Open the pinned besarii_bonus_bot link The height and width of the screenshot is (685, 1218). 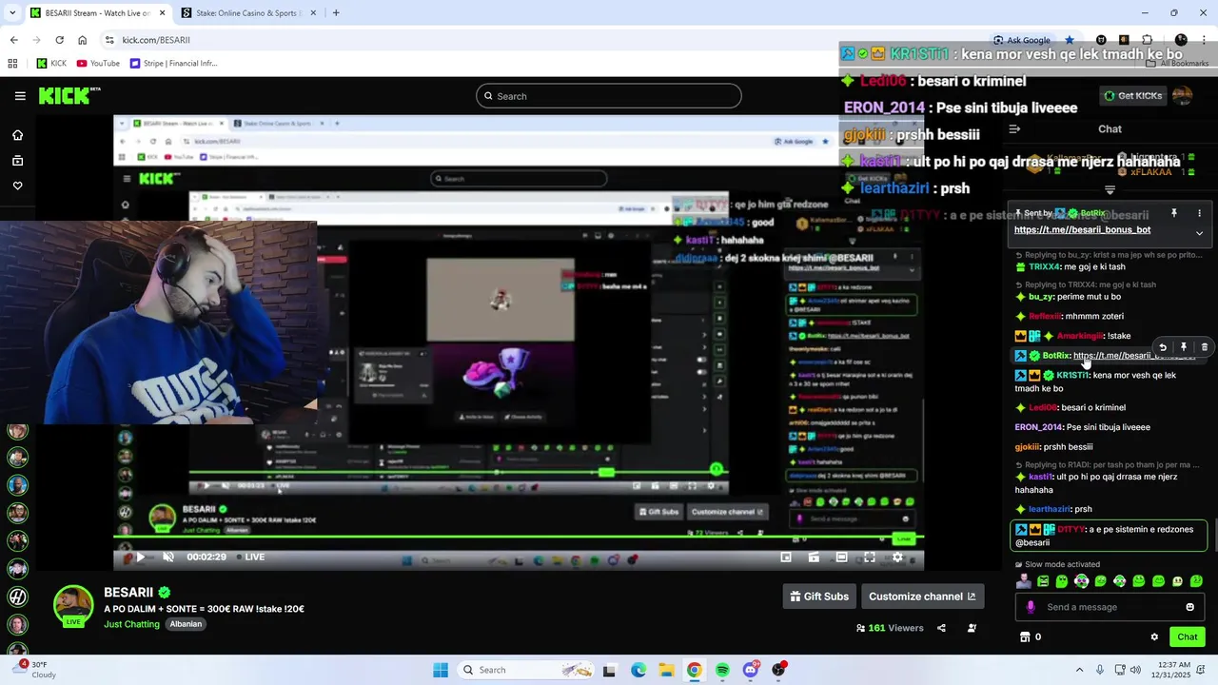[x=1082, y=229]
